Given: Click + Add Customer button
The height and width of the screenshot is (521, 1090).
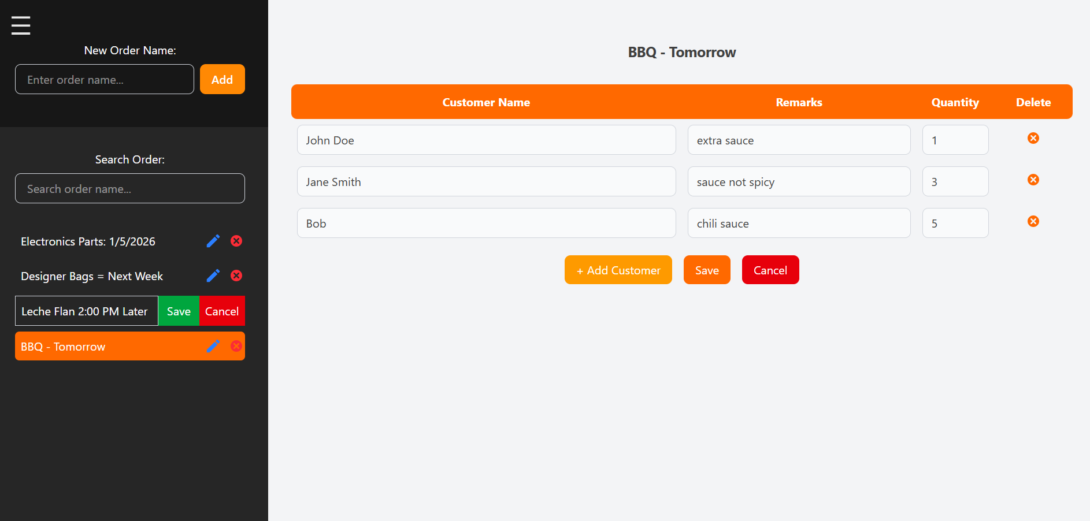Looking at the screenshot, I should pyautogui.click(x=618, y=270).
